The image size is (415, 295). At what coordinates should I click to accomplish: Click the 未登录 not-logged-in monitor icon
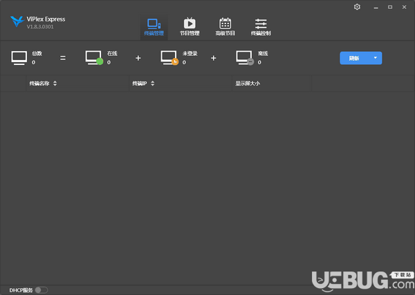(169, 58)
